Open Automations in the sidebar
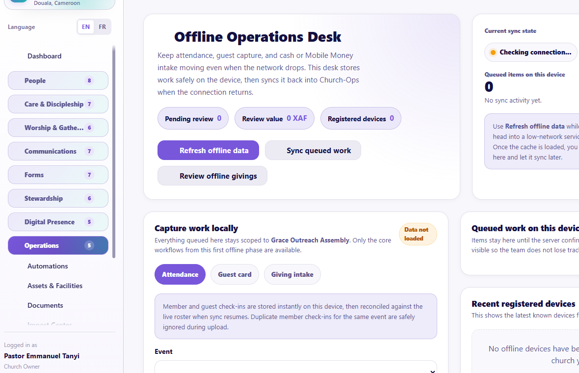Viewport: 579px width, 373px height. (48, 266)
